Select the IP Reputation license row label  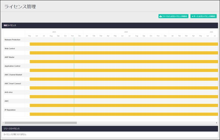point(10,110)
